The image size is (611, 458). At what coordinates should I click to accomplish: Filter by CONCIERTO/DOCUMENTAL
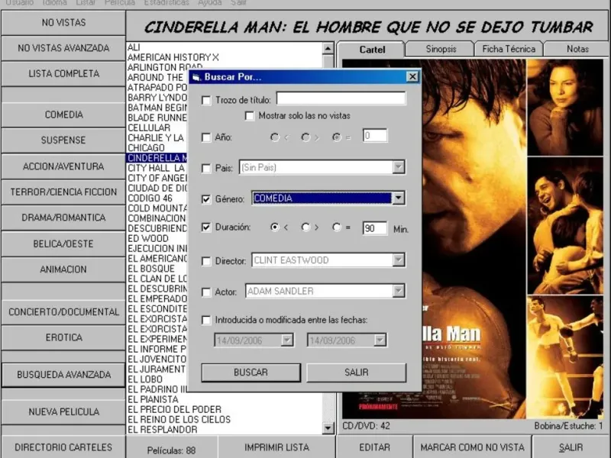tap(63, 312)
